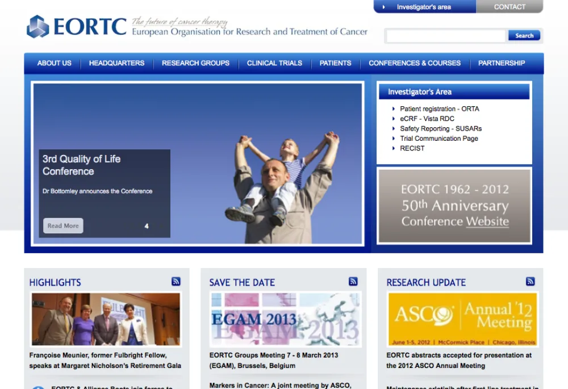Open the CONFERENCES & COURSES menu
Viewport: 568px width, 389px height.
[415, 63]
